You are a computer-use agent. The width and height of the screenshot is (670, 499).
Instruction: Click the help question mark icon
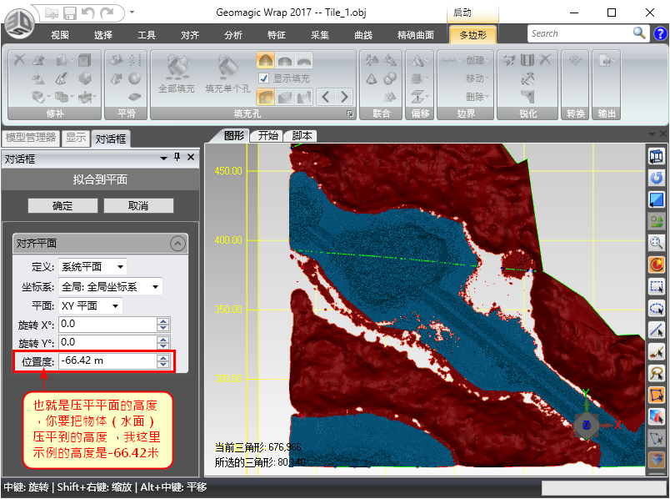pos(659,33)
